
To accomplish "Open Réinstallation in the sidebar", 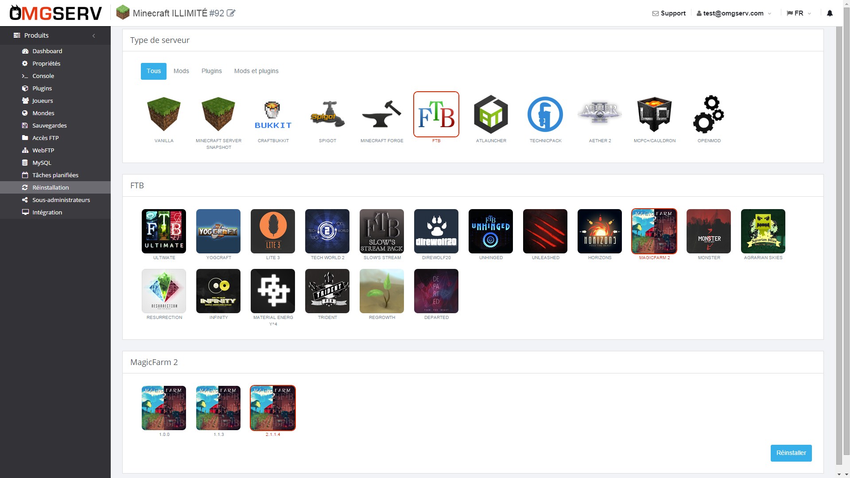I will (55, 187).
